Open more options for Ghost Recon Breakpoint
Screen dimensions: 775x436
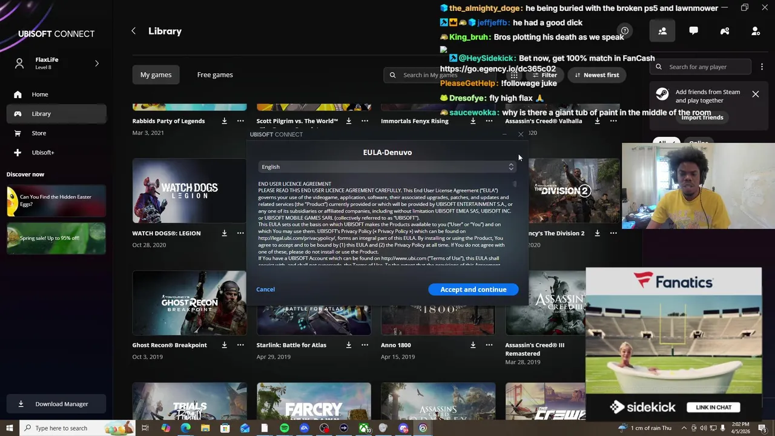[240, 345]
